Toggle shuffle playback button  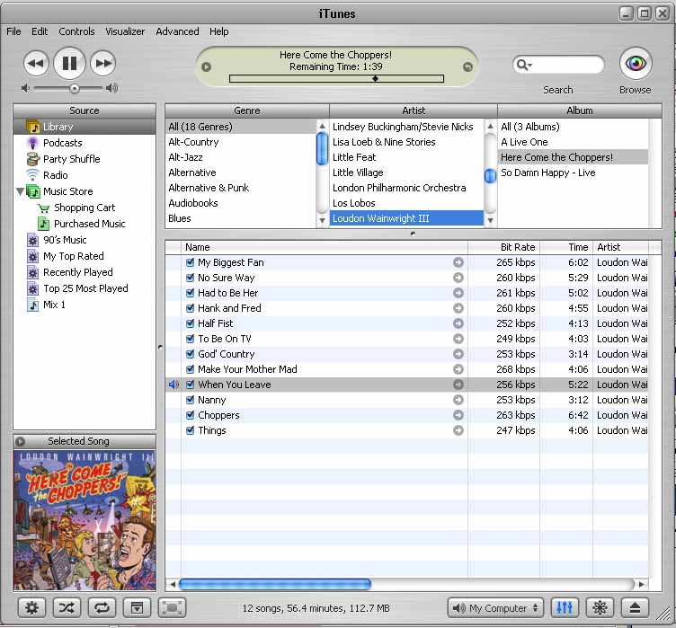click(67, 607)
